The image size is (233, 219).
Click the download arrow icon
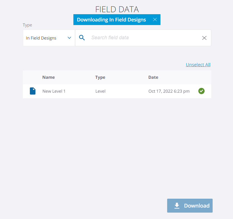177,206
